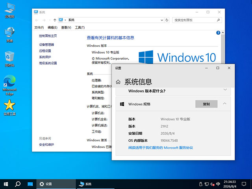Screen dimensions: 252x189
Task: Open the 查看(V) menu
Action: tap(66, 28)
